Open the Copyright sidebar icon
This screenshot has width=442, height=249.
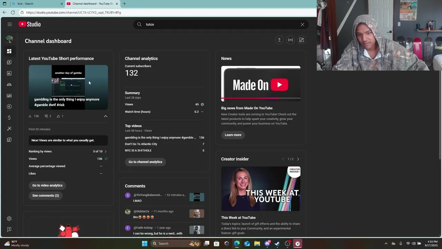coord(9,107)
